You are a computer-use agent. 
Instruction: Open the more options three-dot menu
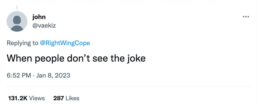[x=246, y=17]
